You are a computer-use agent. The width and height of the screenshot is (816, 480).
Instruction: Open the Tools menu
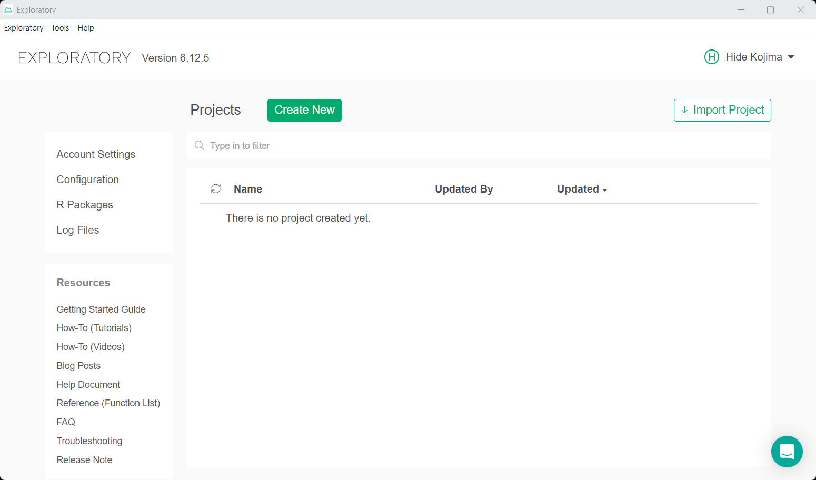pyautogui.click(x=60, y=28)
